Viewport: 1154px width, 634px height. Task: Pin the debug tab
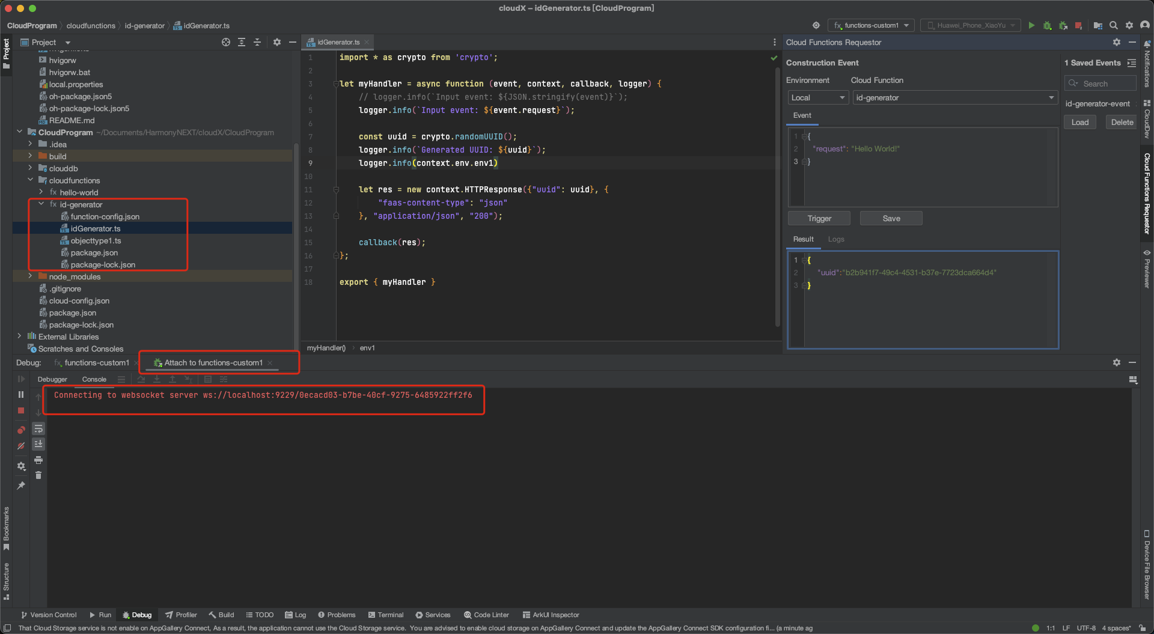click(x=21, y=485)
